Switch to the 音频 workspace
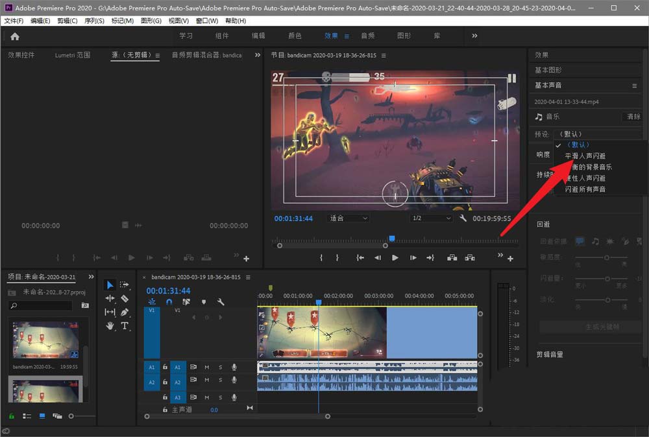Screen dimensions: 649x437 pos(367,36)
